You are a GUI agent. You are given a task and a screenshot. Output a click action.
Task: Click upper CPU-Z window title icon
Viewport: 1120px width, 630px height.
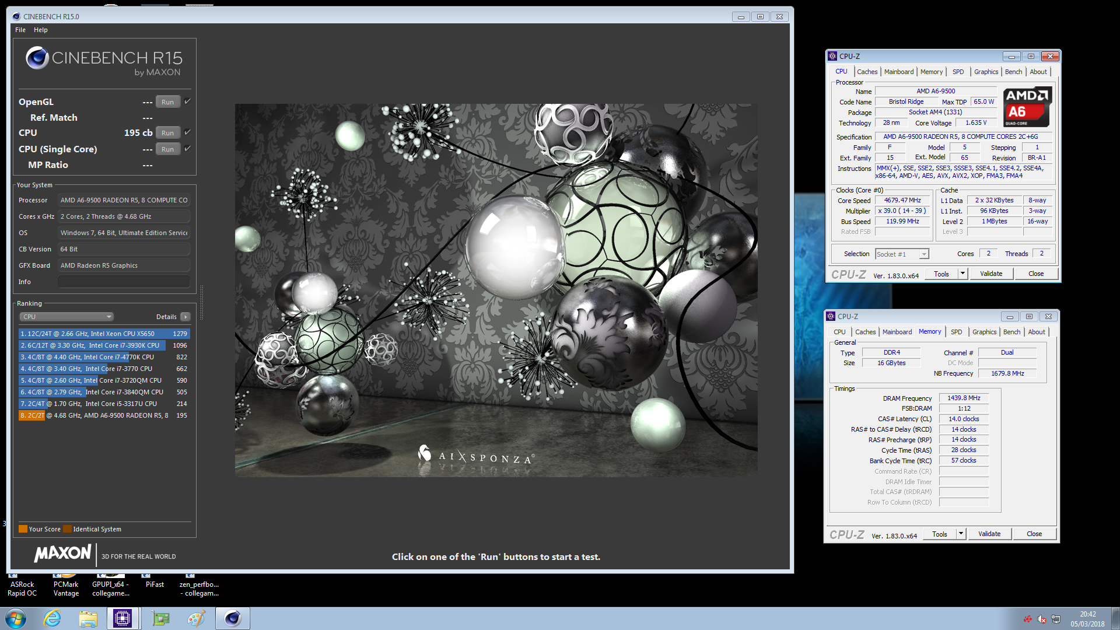[x=832, y=56]
